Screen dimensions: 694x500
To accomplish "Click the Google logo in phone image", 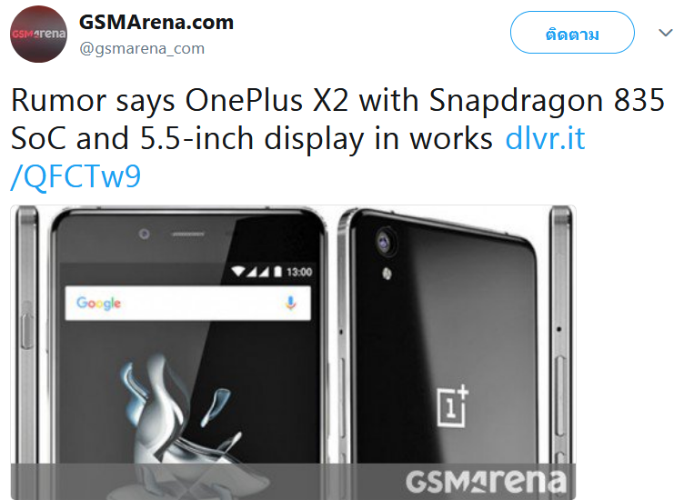I will 98,303.
